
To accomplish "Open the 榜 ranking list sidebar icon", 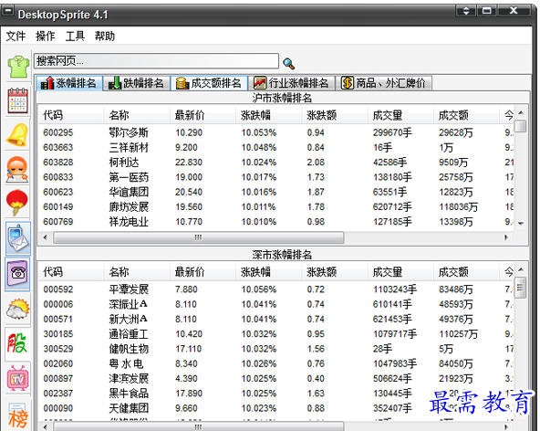I will pos(18,416).
